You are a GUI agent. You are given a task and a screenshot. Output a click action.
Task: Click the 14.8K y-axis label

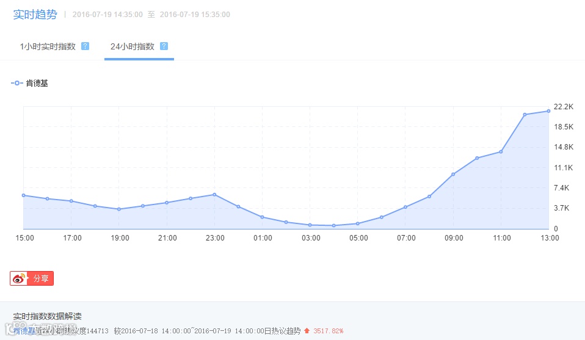pos(564,147)
